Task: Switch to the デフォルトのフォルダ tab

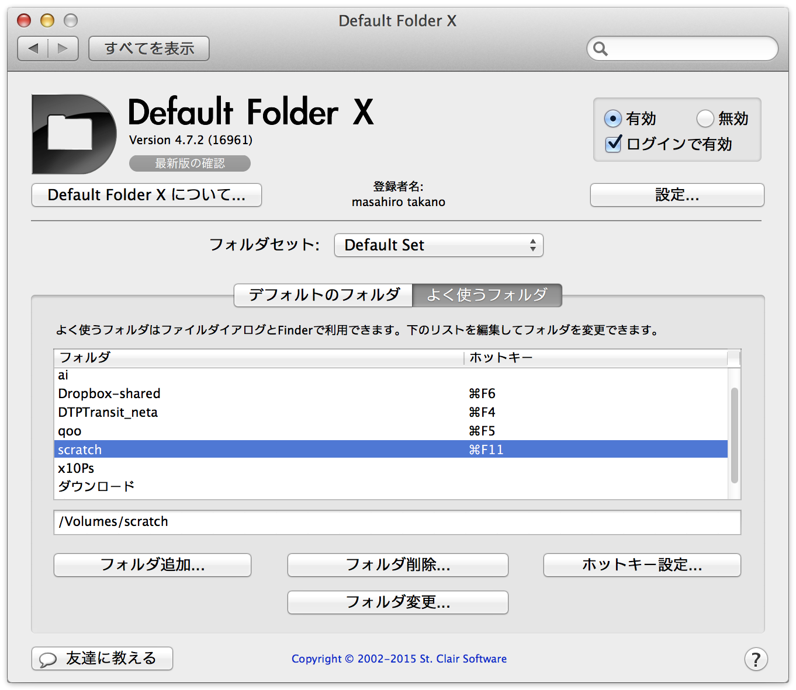Action: coord(324,295)
